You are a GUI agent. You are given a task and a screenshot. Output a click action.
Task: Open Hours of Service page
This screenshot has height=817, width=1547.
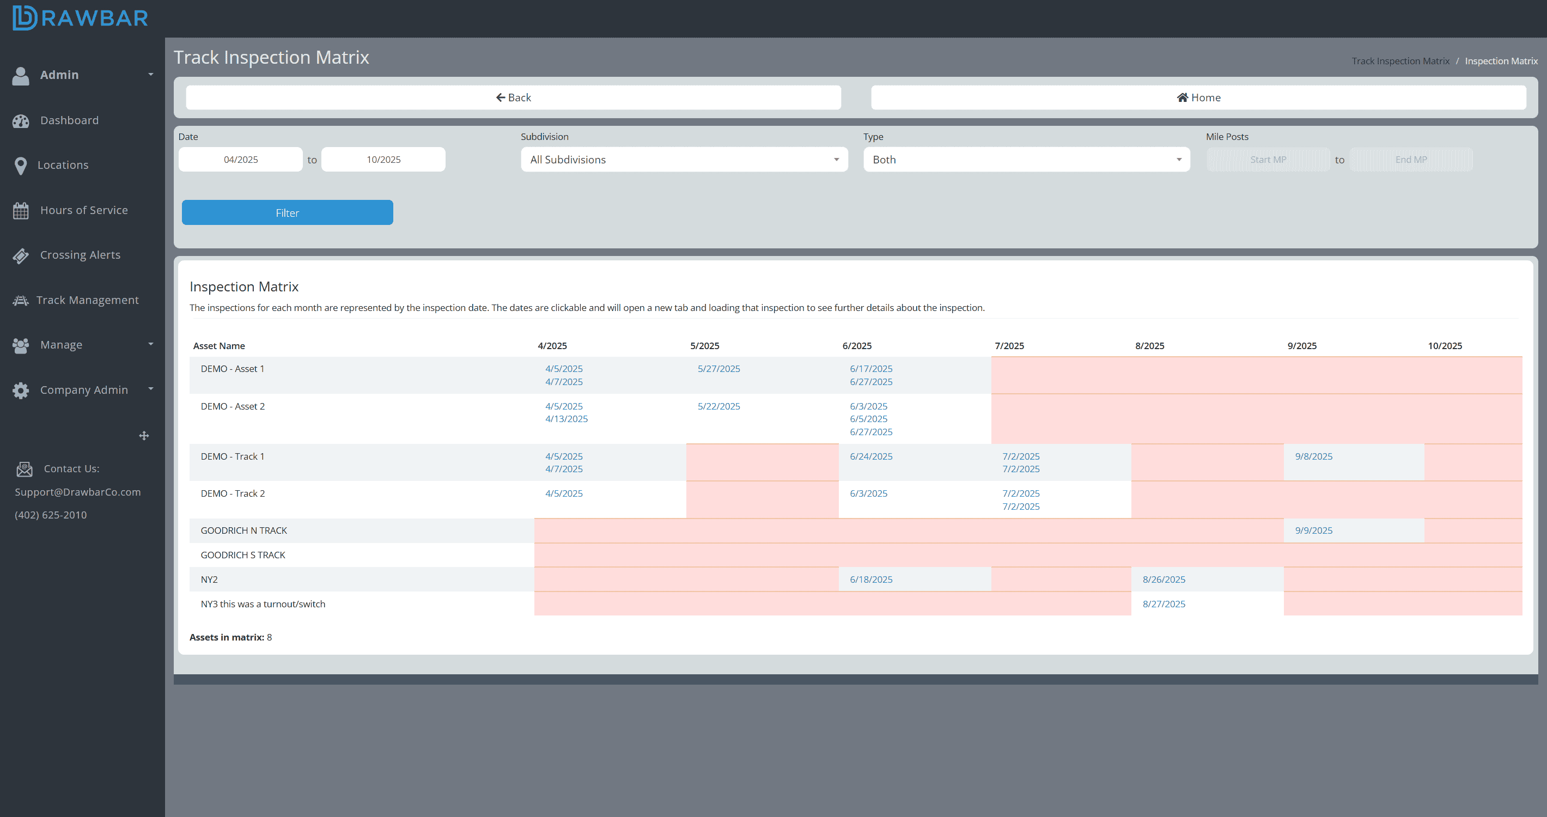84,210
